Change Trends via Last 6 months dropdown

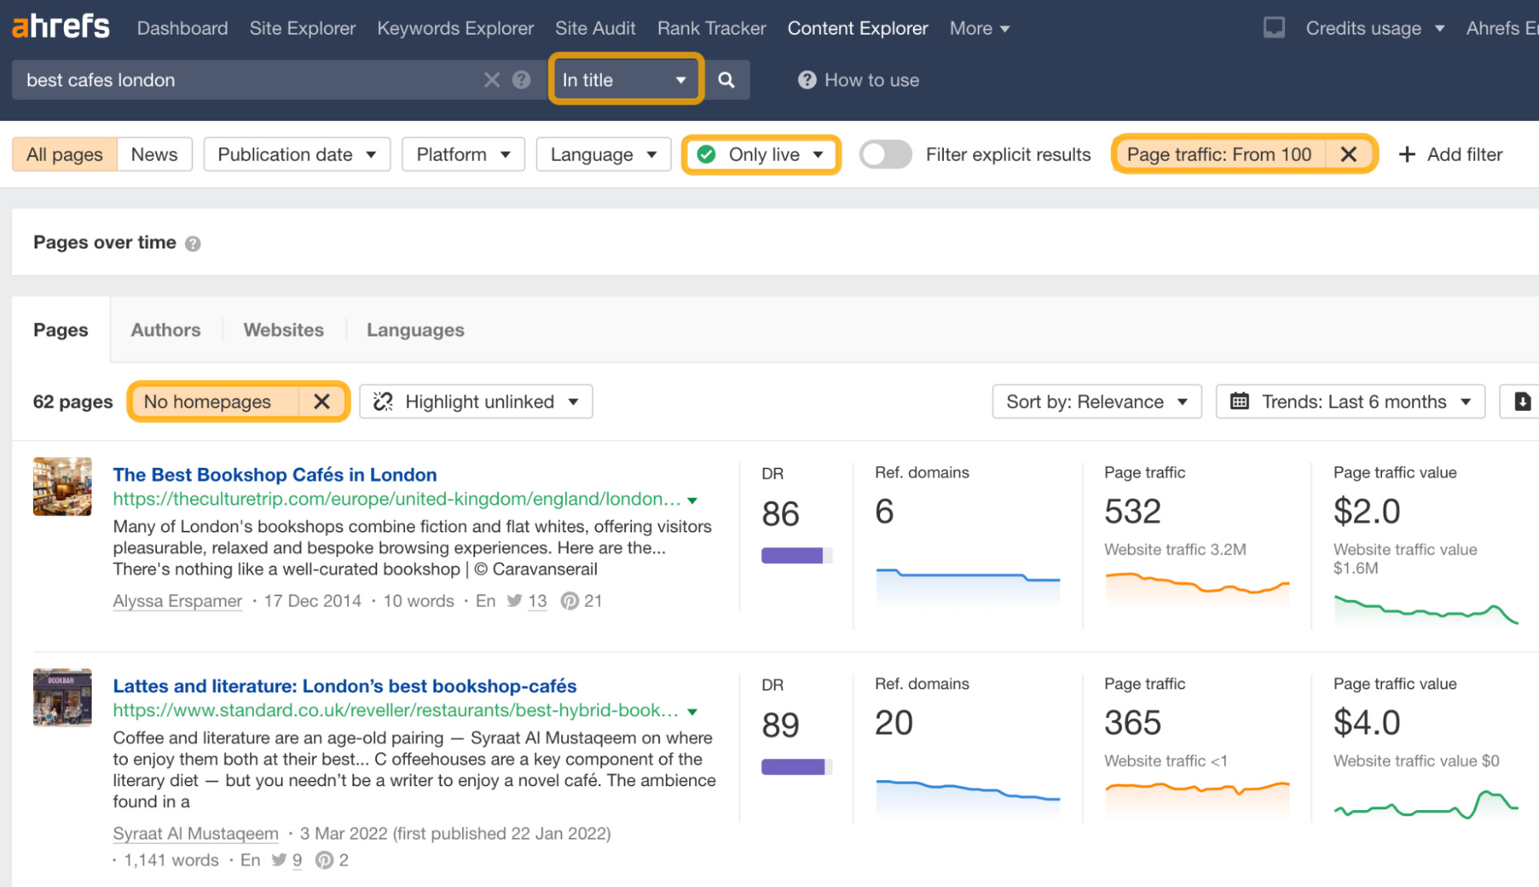point(1350,401)
